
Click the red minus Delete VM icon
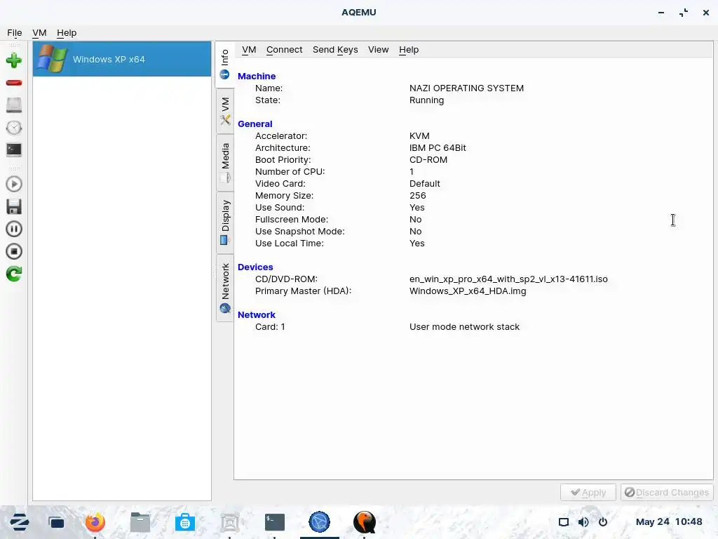tap(14, 83)
